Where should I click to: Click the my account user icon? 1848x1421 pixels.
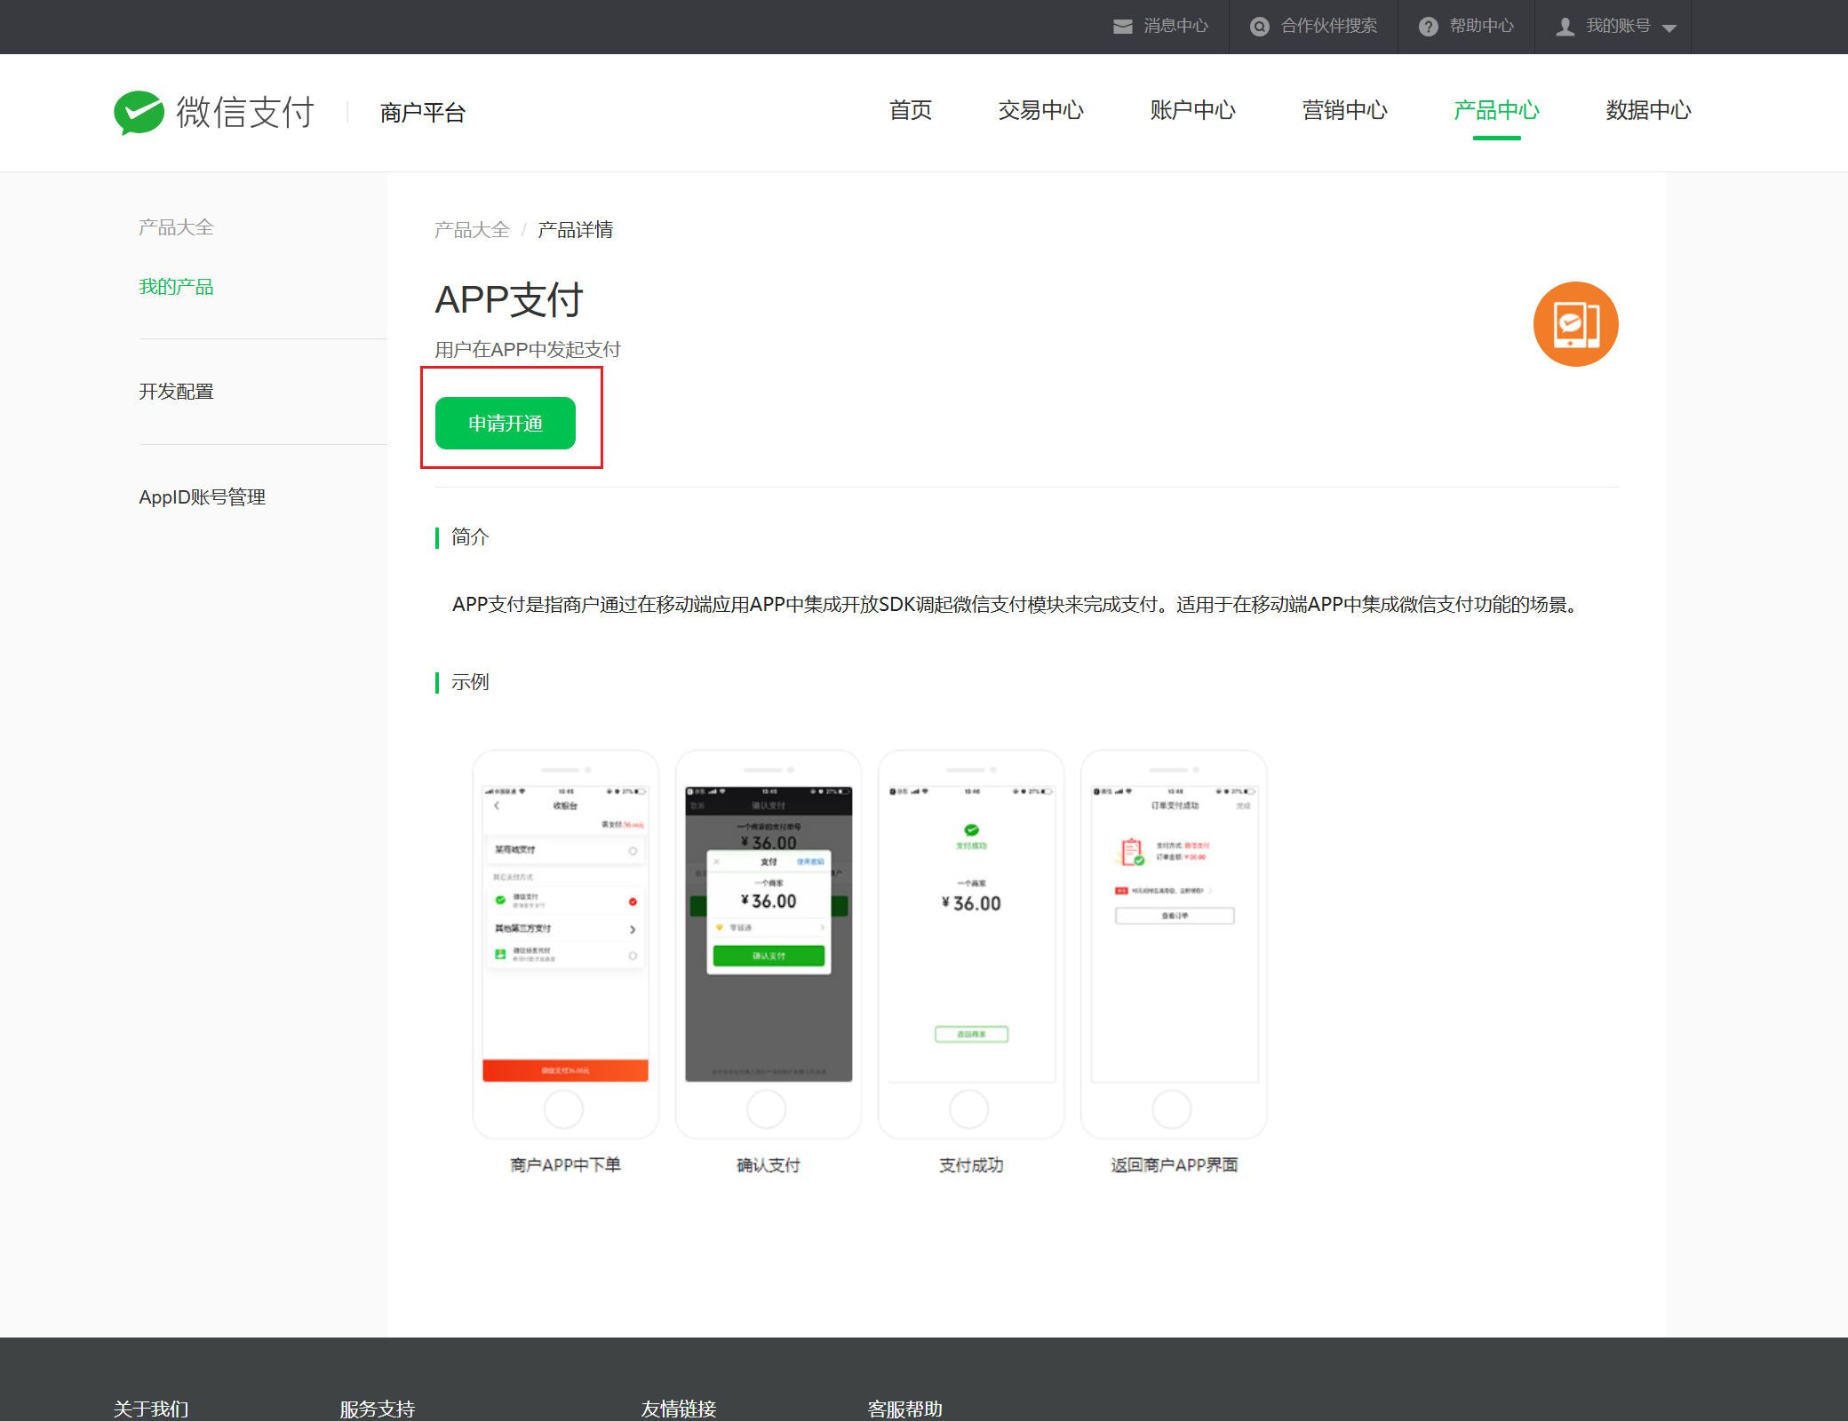[1565, 27]
